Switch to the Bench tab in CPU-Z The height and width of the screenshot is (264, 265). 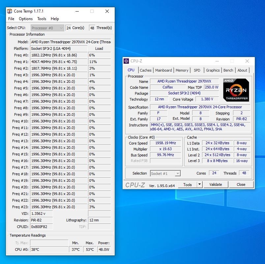point(228,70)
